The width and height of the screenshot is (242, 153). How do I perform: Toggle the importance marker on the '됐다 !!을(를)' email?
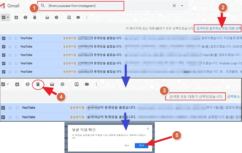point(17,108)
